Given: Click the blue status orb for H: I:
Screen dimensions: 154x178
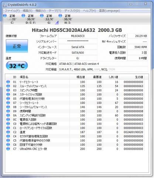Looking at the screenshot, I should pyautogui.click(x=60, y=16).
